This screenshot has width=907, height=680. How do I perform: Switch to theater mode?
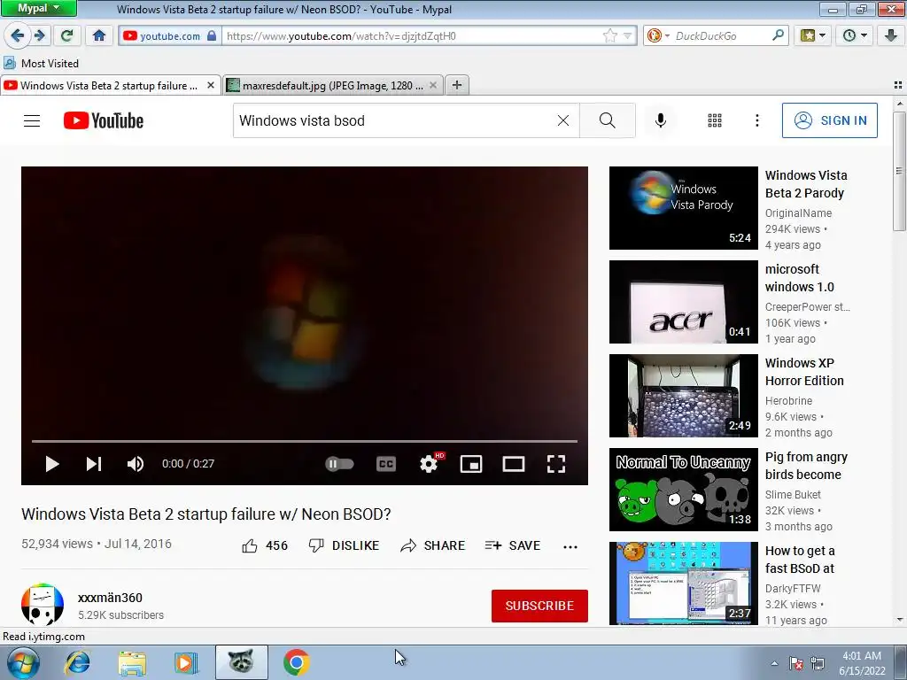(514, 464)
